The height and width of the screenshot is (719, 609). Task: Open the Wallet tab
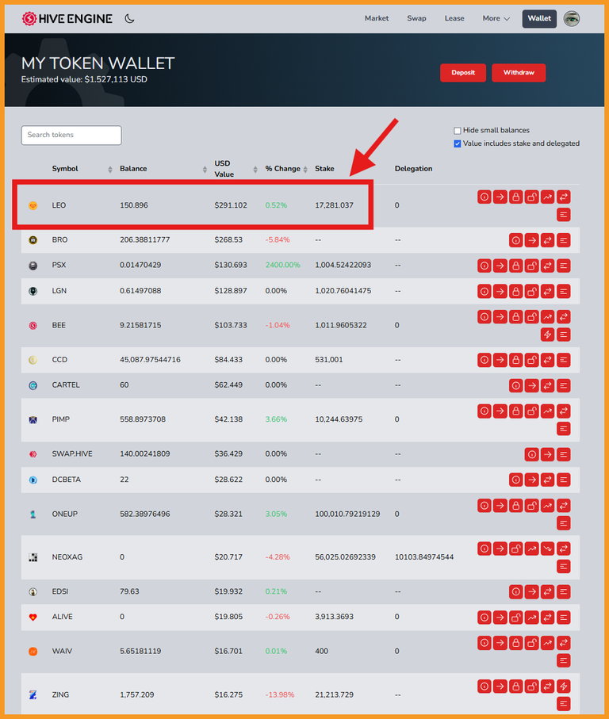539,19
